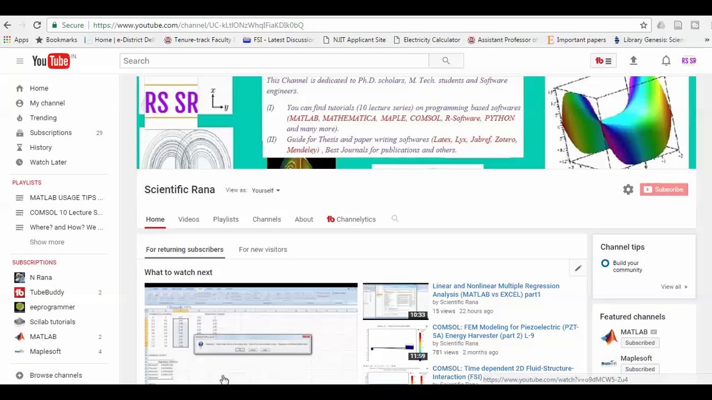Bookmark this page with the star icon
This screenshot has width=712, height=400.
pyautogui.click(x=644, y=25)
